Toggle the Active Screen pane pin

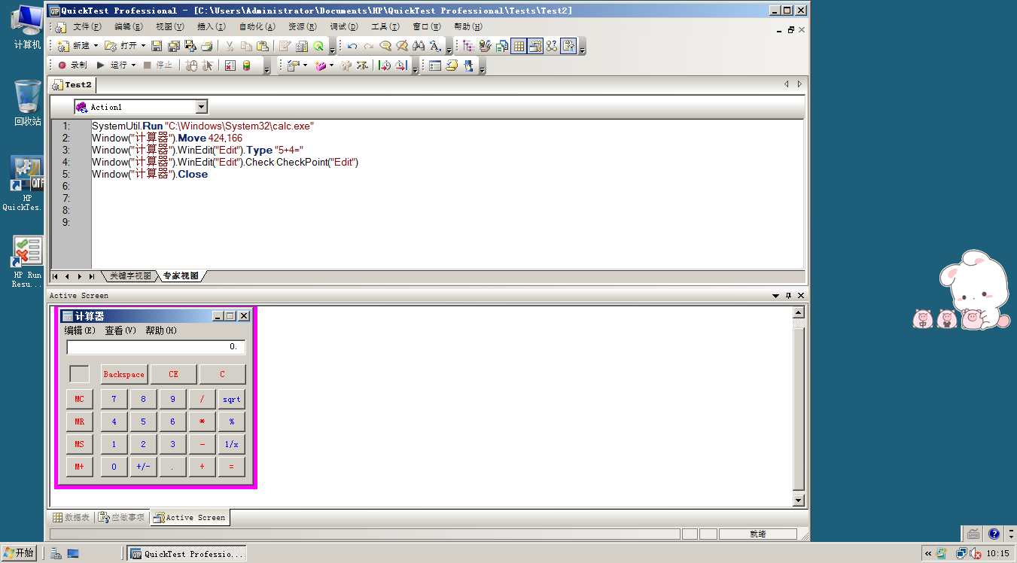(x=788, y=296)
